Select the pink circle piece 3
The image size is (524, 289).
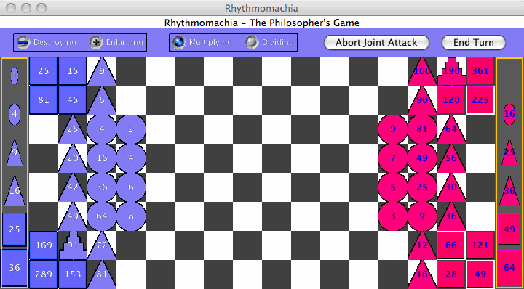[393, 216]
